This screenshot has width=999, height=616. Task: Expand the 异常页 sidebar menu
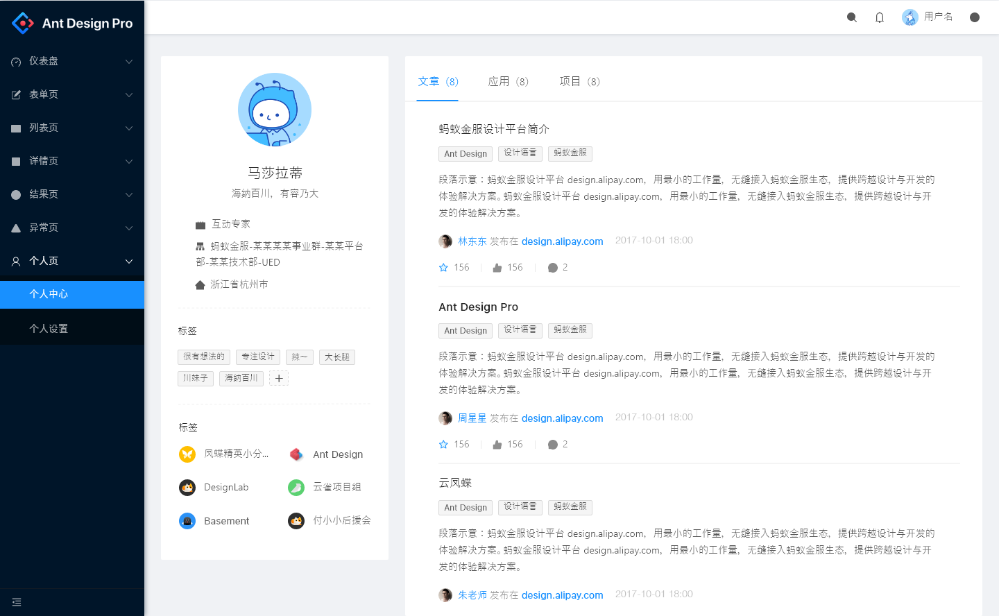pos(72,228)
